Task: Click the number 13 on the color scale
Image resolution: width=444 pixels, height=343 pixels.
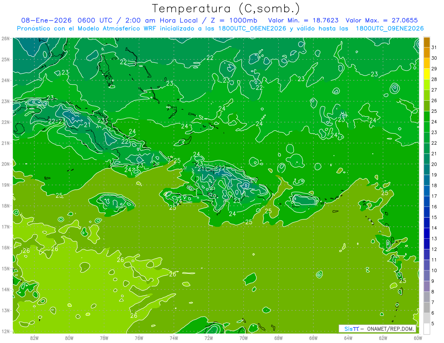Action: [434, 239]
